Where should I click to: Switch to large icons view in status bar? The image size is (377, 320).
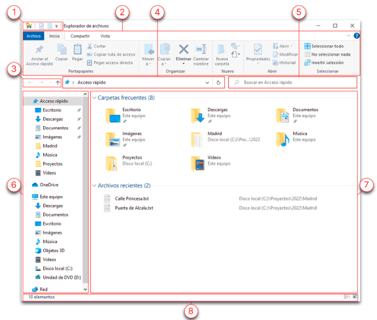(355, 297)
